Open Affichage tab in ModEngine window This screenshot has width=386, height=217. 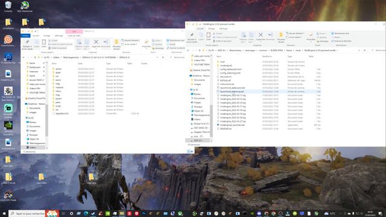tap(223, 28)
